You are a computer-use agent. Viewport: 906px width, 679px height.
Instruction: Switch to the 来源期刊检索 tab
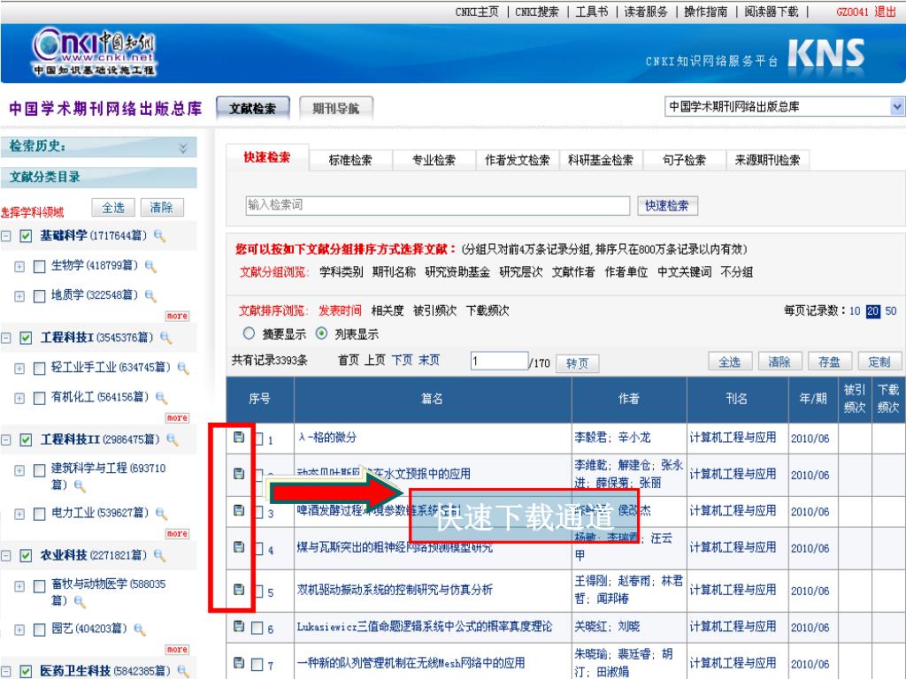(x=767, y=160)
